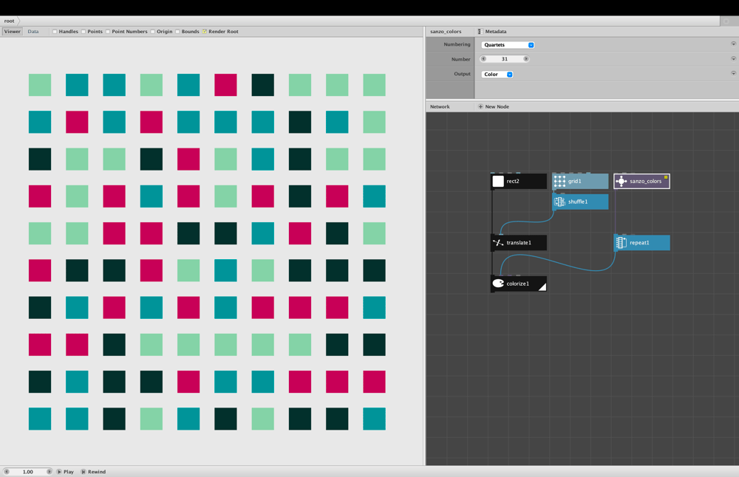Open the Numbering Quartets dropdown

[x=508, y=45]
